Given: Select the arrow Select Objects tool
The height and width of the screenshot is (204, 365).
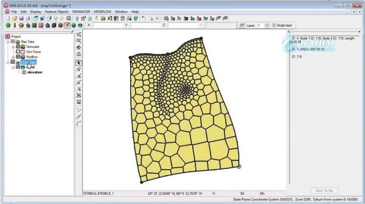Looking at the screenshot, I should pyautogui.click(x=79, y=63).
